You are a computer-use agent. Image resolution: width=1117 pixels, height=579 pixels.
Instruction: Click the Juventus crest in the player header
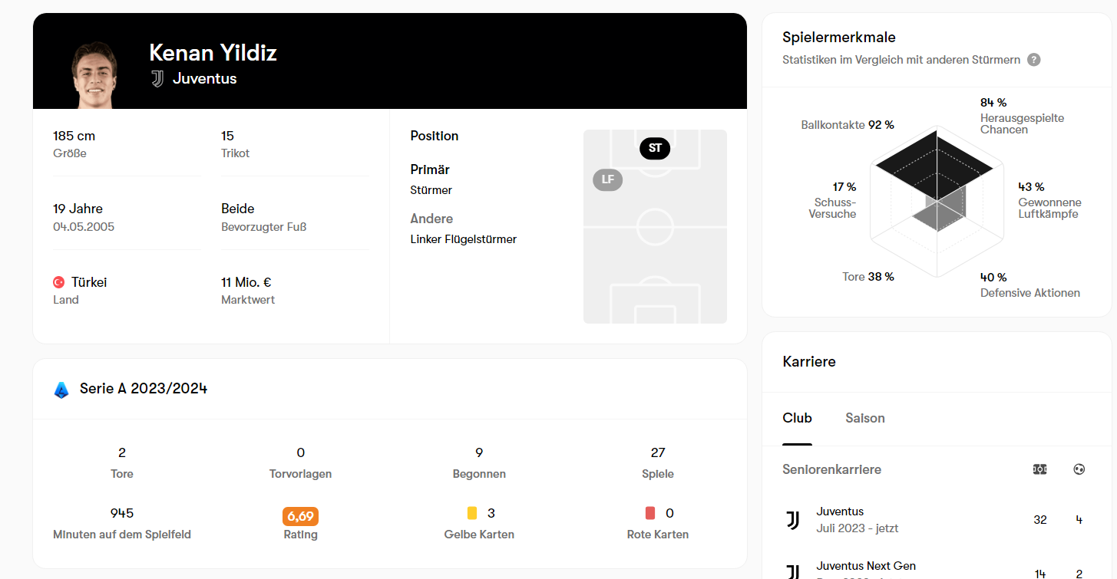pos(157,78)
